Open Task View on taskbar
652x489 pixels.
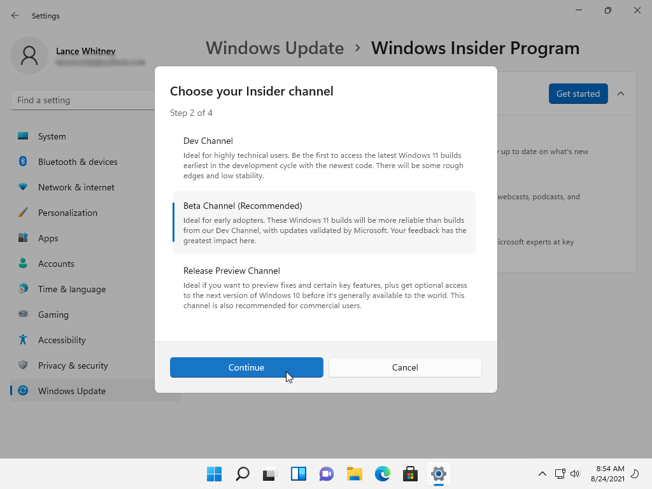pyautogui.click(x=270, y=474)
